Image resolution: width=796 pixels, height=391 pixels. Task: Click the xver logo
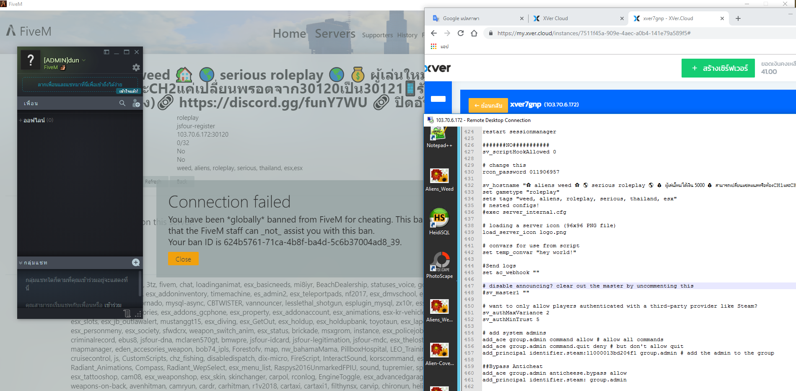pos(438,68)
